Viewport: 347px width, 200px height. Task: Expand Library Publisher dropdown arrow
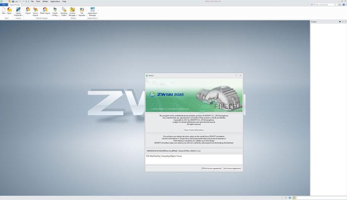[22, 15]
